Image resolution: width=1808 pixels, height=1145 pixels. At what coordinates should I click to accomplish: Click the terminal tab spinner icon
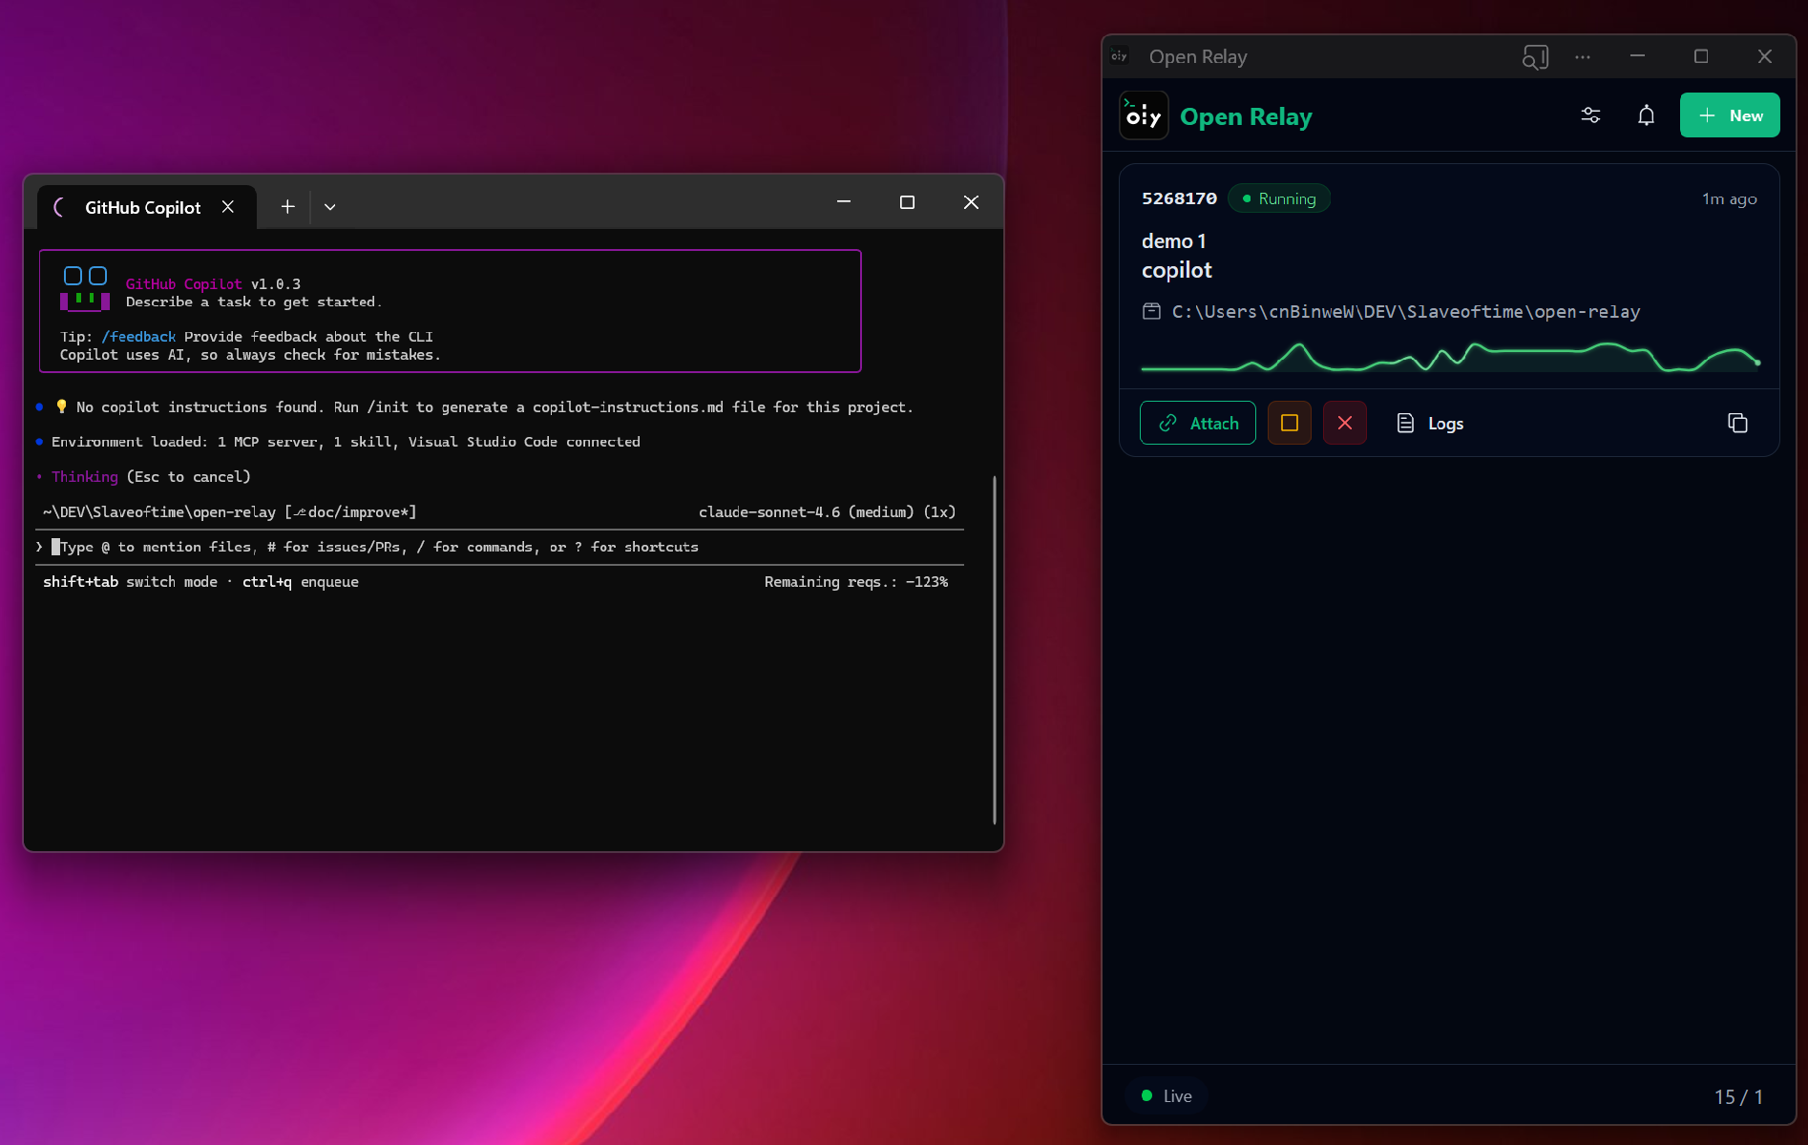coord(59,207)
